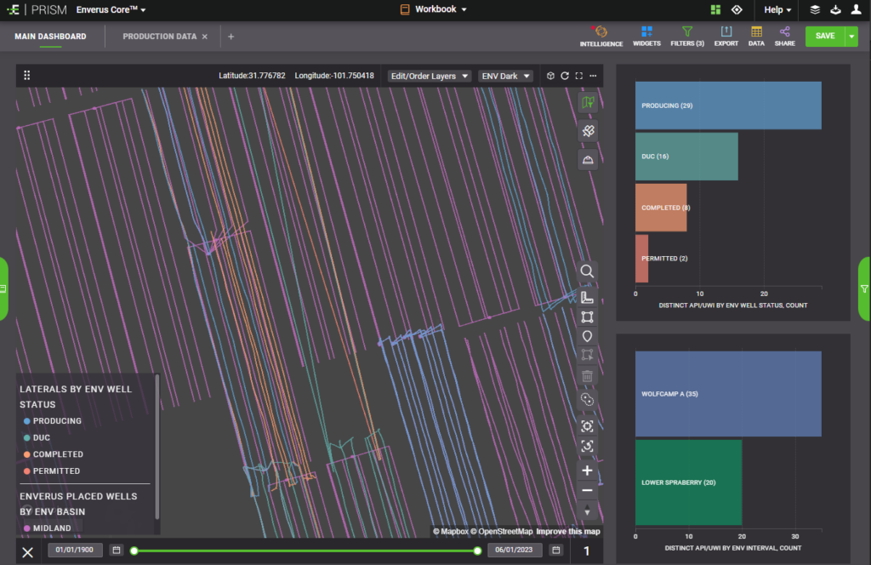Click the right handle of date slider
The height and width of the screenshot is (565, 871).
click(x=477, y=551)
